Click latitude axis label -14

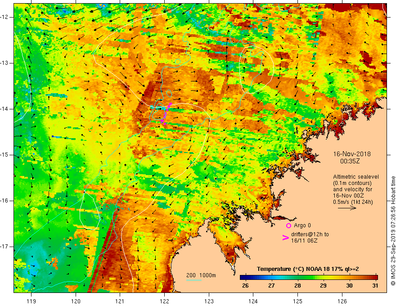(x=5, y=109)
